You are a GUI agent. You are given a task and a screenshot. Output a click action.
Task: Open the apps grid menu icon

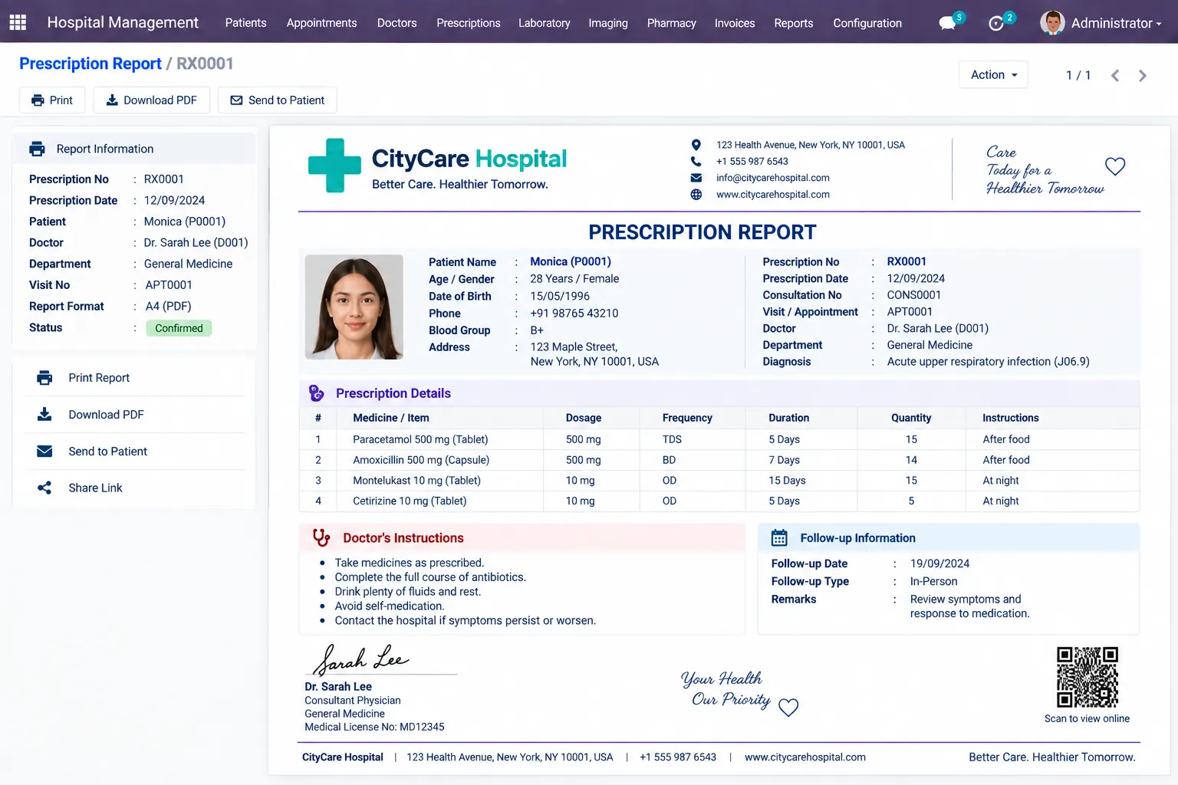tap(18, 22)
